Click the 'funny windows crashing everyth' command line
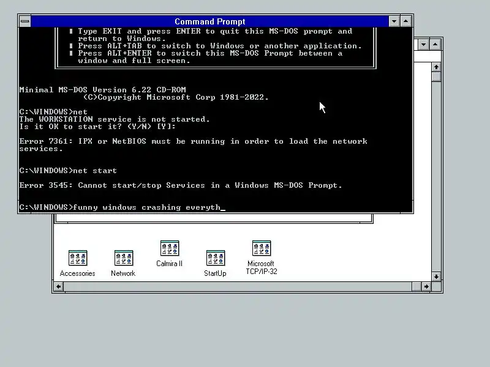This screenshot has height=367, width=490. pyautogui.click(x=122, y=207)
